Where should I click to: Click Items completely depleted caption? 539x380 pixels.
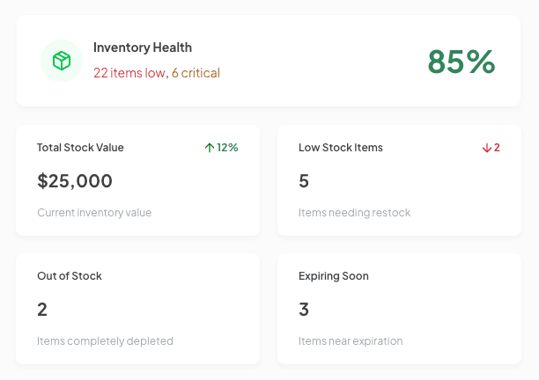[105, 340]
